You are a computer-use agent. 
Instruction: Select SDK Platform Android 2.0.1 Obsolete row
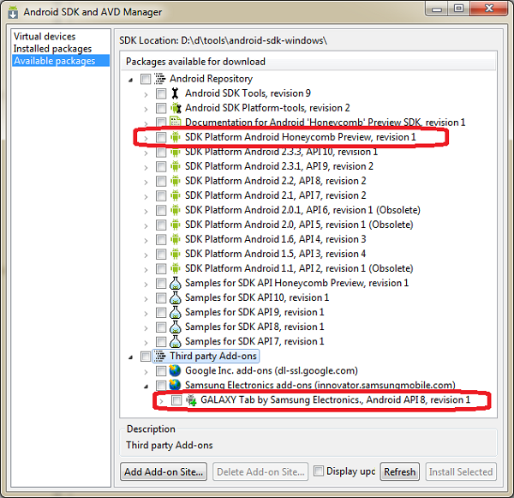(302, 210)
